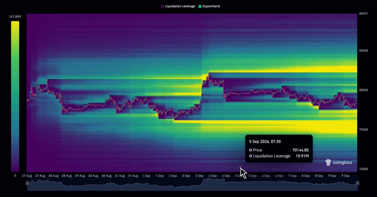This screenshot has width=377, height=197.
Task: Click the 7 Sep date axis label
Action: 292,176
